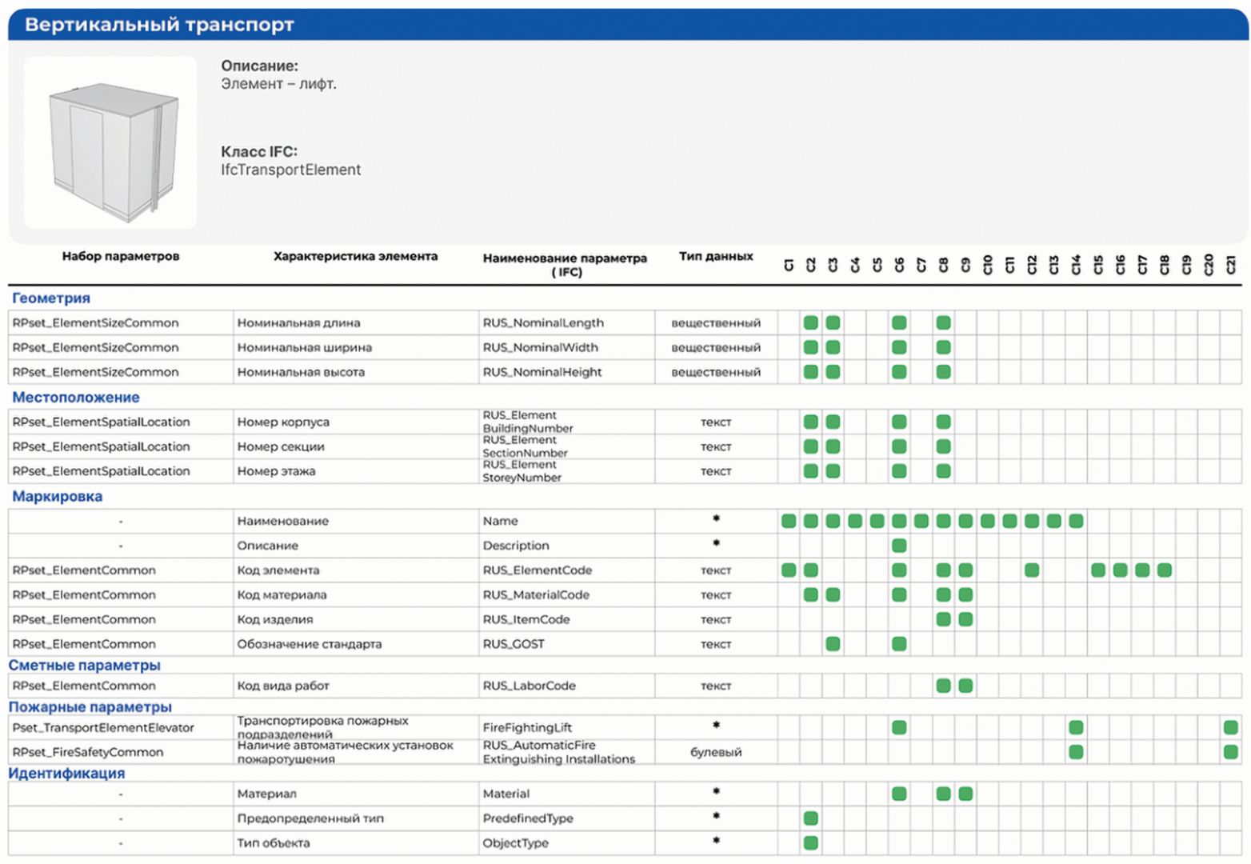Screen dimensions: 1251x864
Task: Select the 'Местоположение' section heading
Action: point(75,397)
